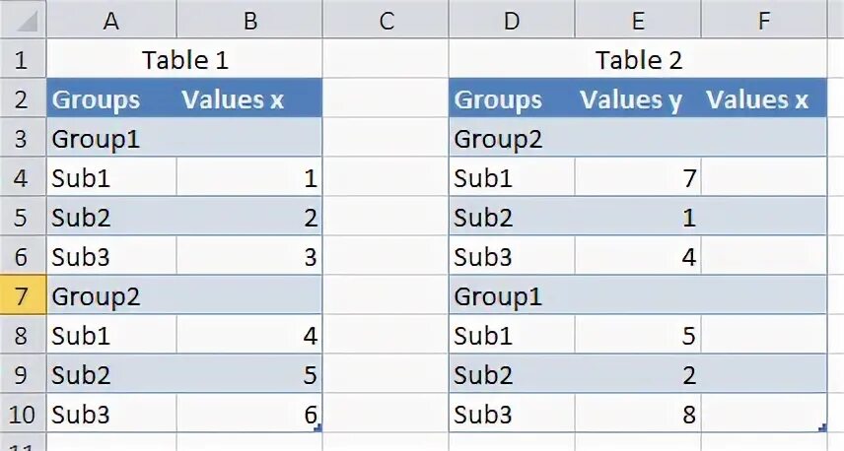Select row 10 header
This screenshot has width=844, height=451.
pos(23,415)
